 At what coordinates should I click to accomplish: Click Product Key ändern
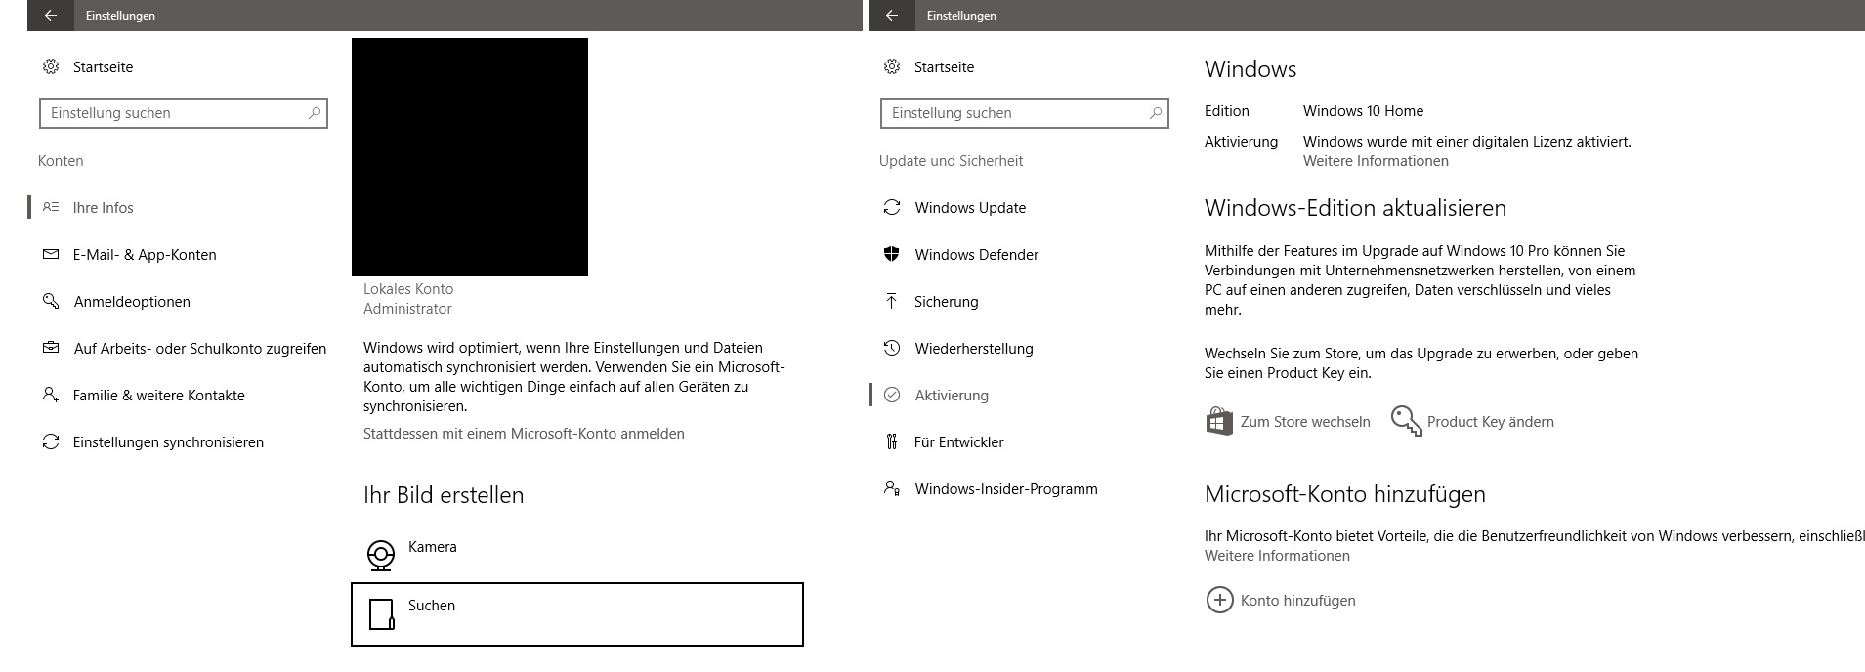tap(1490, 422)
